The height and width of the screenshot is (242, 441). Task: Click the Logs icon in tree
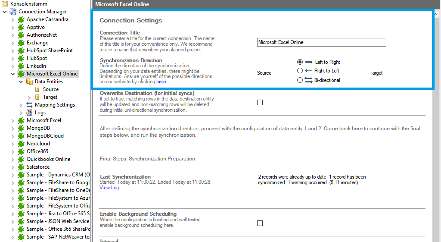tap(29, 113)
